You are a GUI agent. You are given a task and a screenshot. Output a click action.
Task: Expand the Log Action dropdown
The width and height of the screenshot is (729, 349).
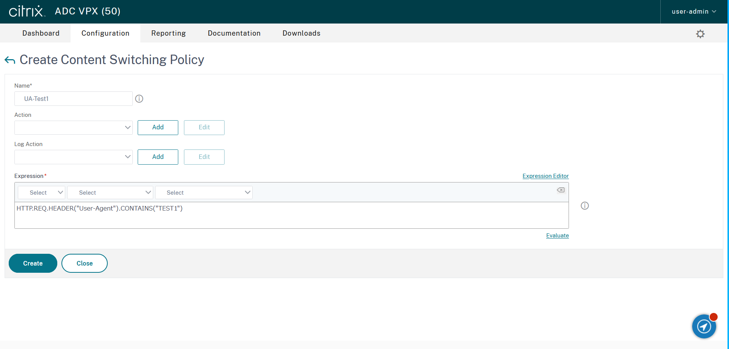click(x=74, y=157)
